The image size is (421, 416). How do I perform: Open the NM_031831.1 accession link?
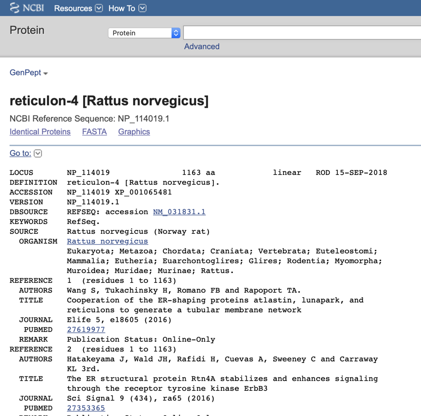(x=179, y=211)
